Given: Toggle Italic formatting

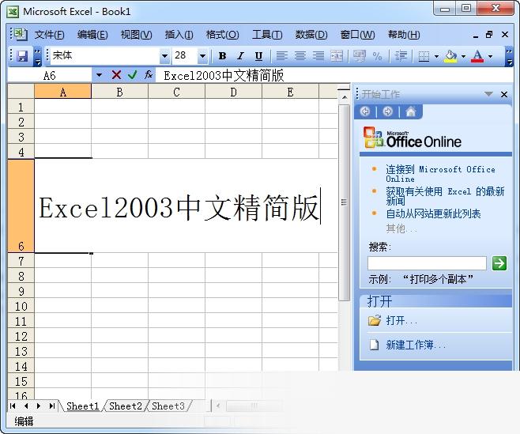Looking at the screenshot, I should pos(240,56).
